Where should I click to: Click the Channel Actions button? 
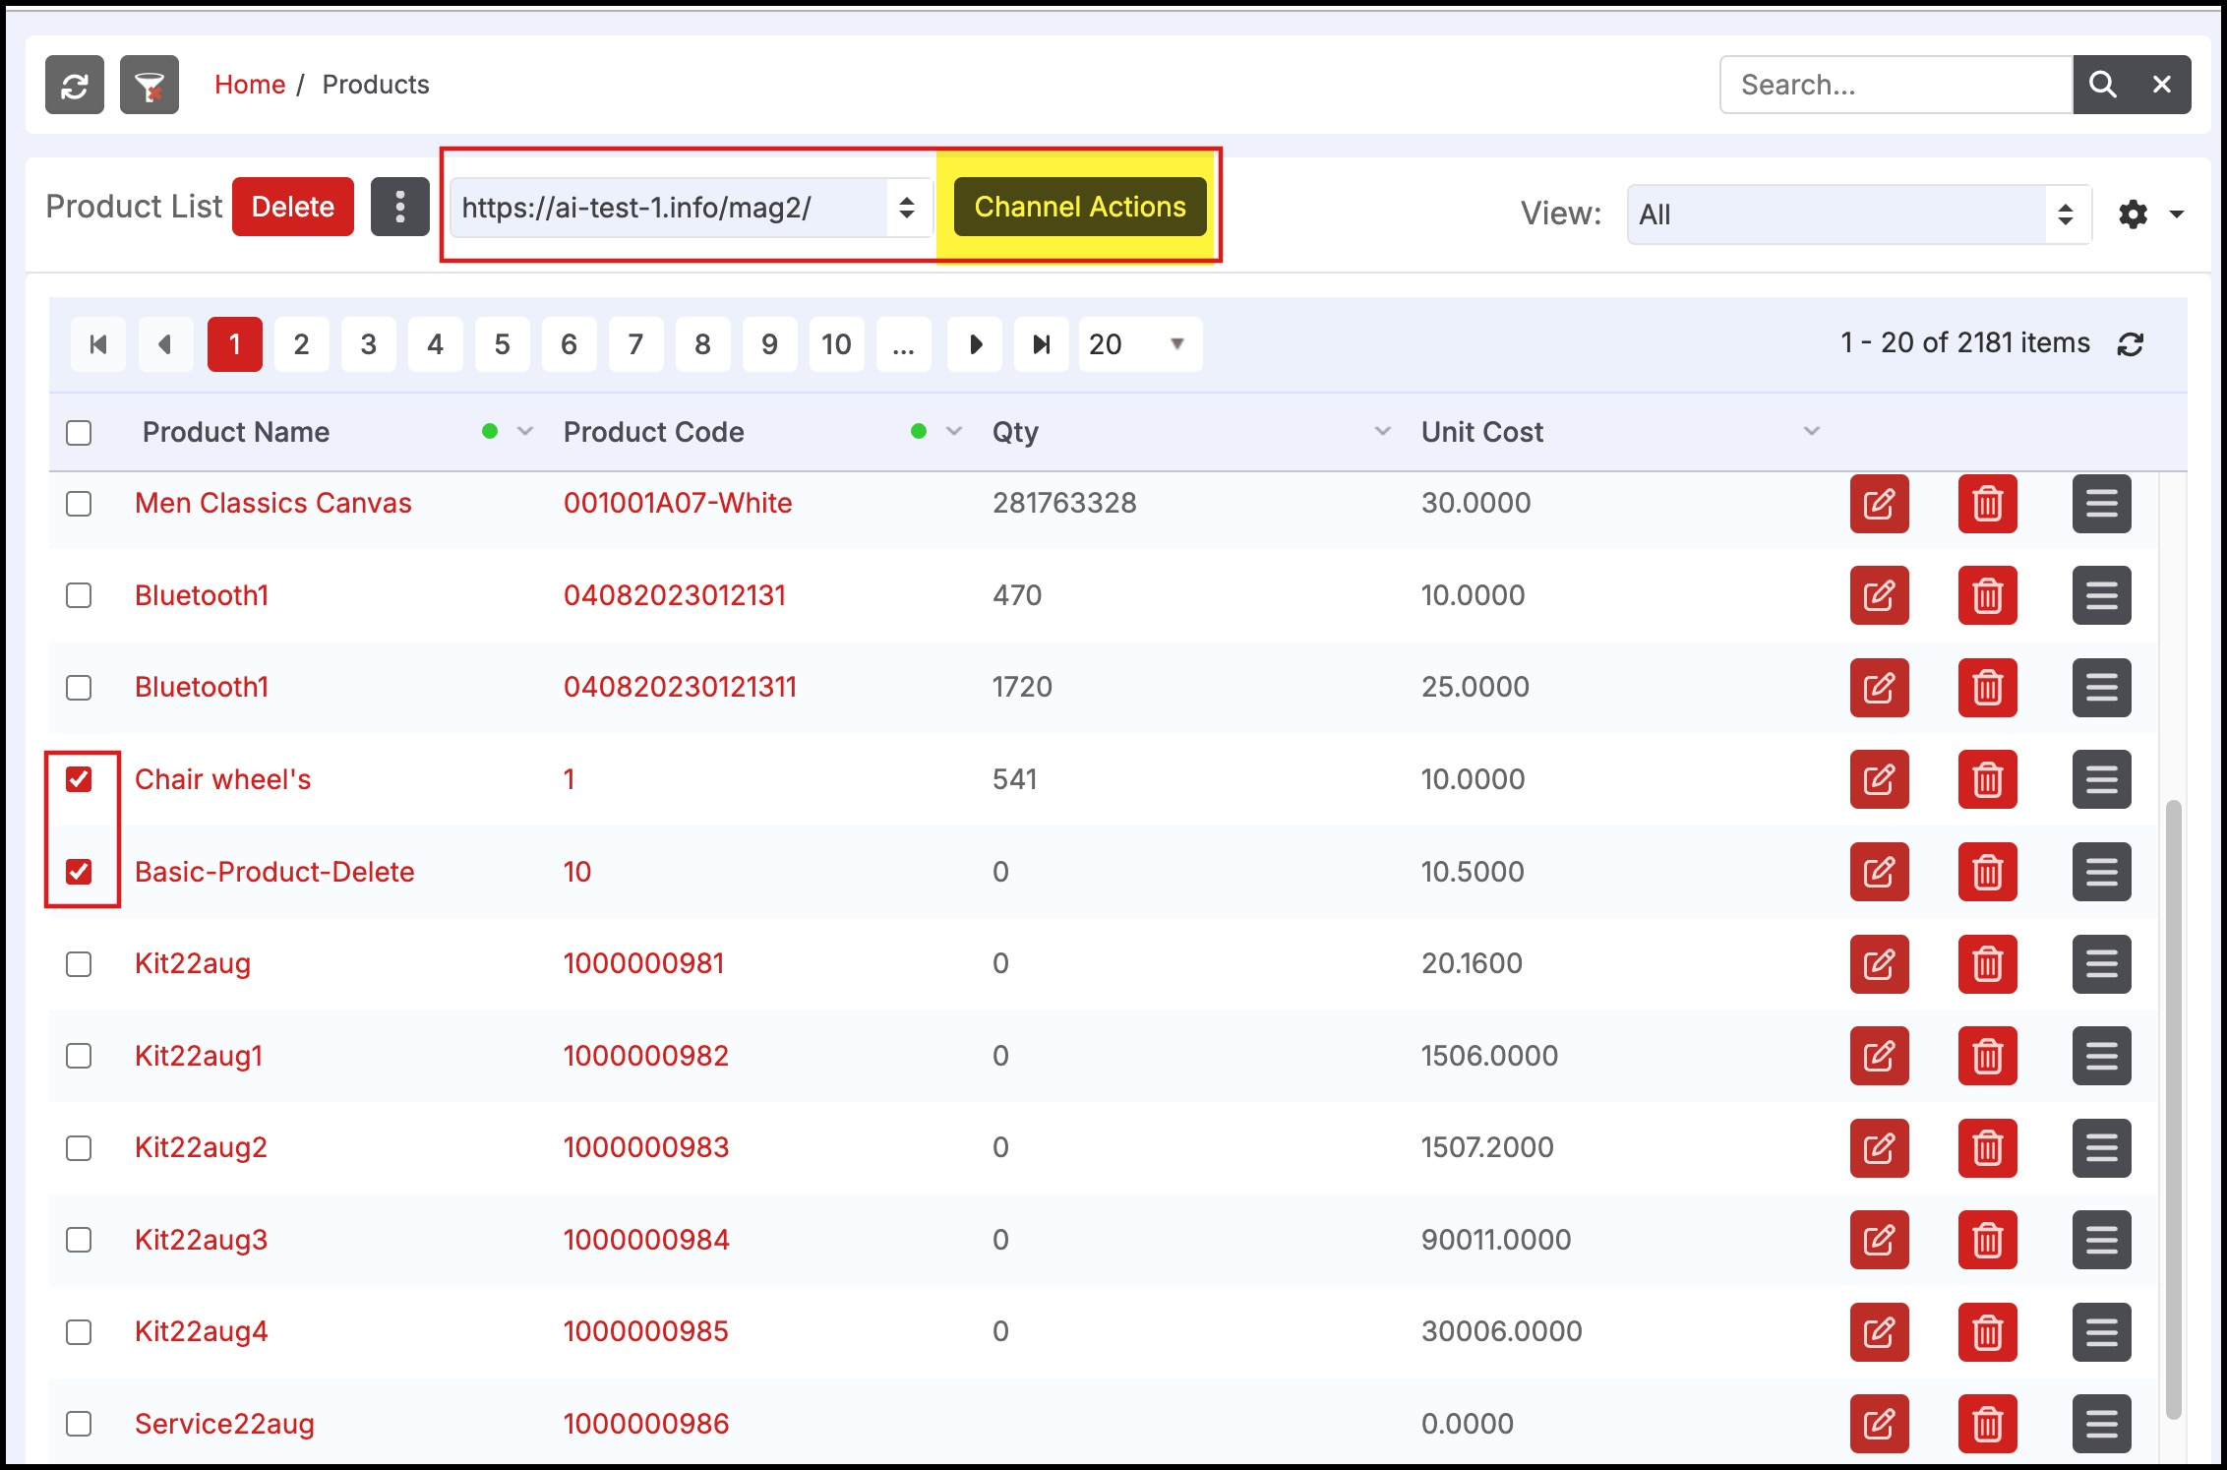[x=1080, y=207]
